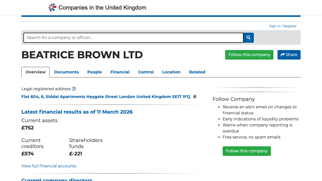Open the People tab
322x181 pixels.
94,72
